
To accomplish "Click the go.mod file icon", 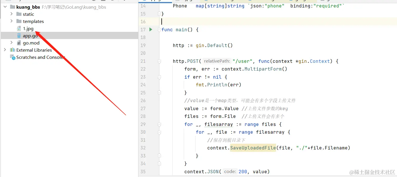I will (x=19, y=43).
